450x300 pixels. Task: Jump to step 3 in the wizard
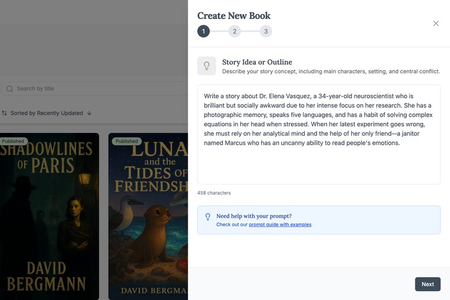[266, 31]
